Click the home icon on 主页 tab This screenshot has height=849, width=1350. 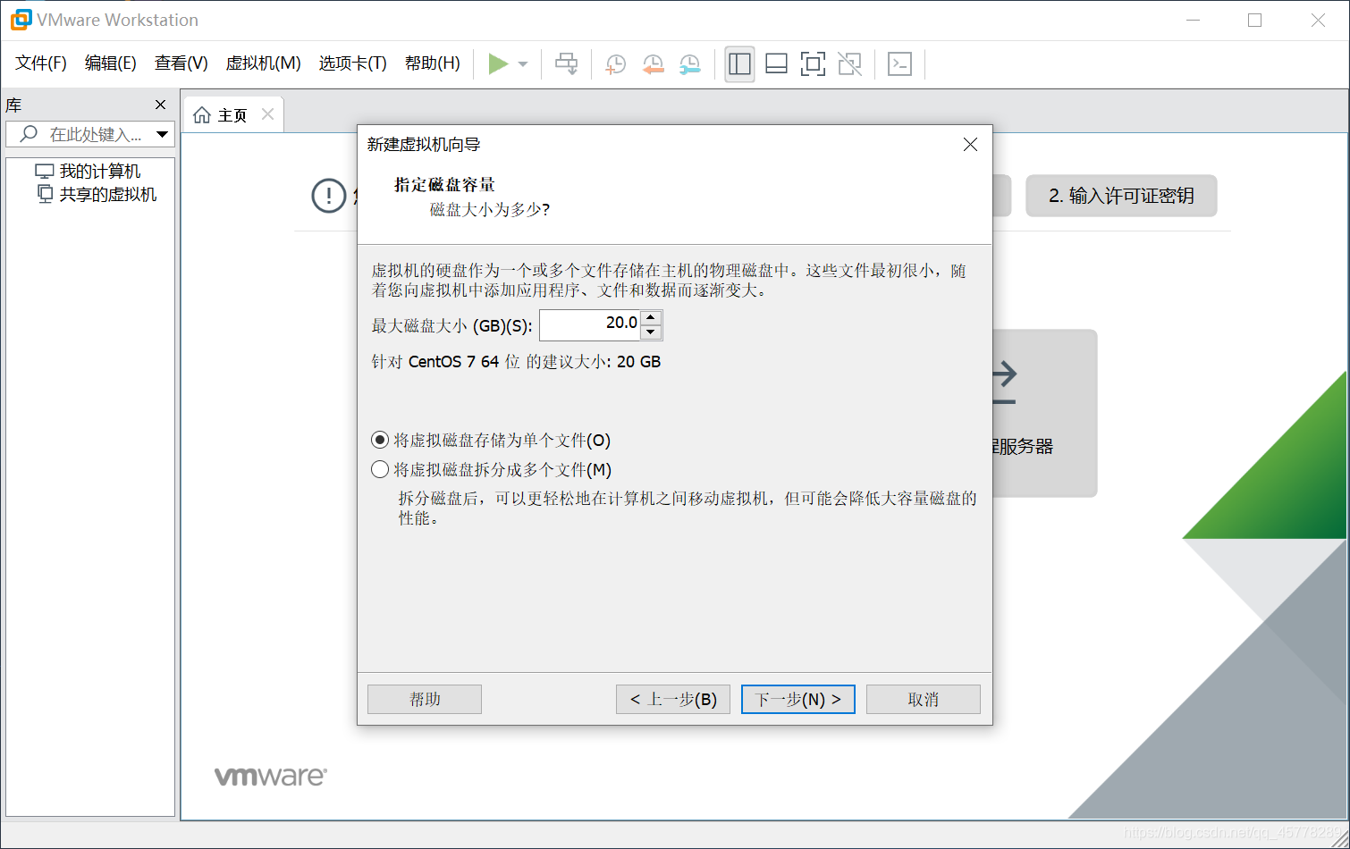[202, 115]
